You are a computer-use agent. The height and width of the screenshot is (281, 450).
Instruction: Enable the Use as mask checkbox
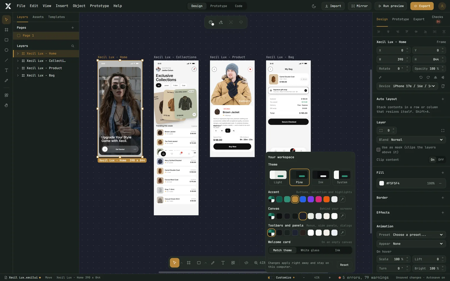click(x=378, y=149)
